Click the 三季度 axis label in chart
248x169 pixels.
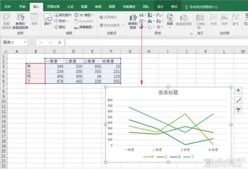coord(185,150)
